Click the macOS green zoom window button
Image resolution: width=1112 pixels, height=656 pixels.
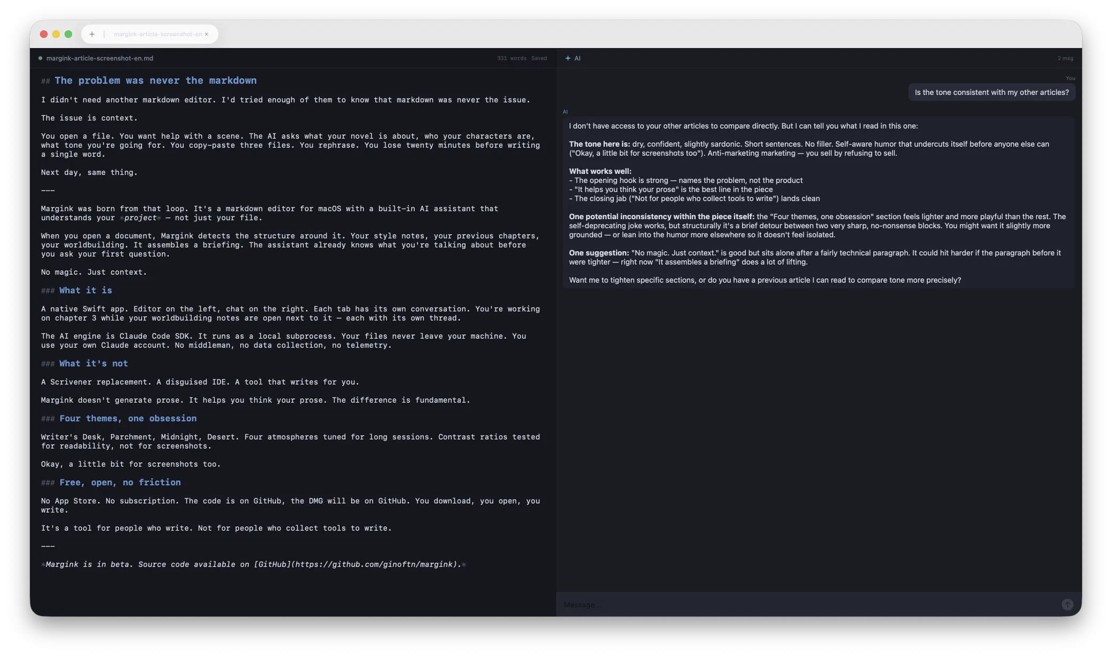pyautogui.click(x=68, y=34)
